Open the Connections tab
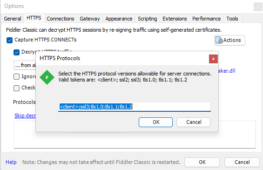 point(61,19)
